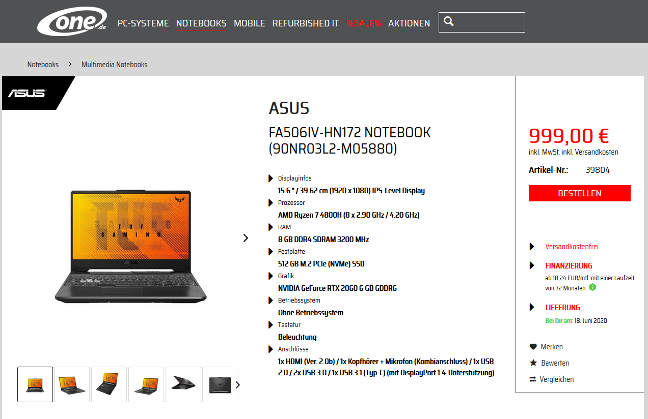Image resolution: width=648 pixels, height=419 pixels.
Task: Click the search magnifier icon
Action: tap(449, 21)
